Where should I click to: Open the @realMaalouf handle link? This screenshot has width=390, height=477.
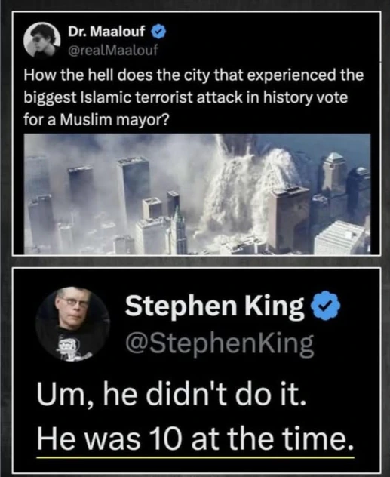click(113, 51)
